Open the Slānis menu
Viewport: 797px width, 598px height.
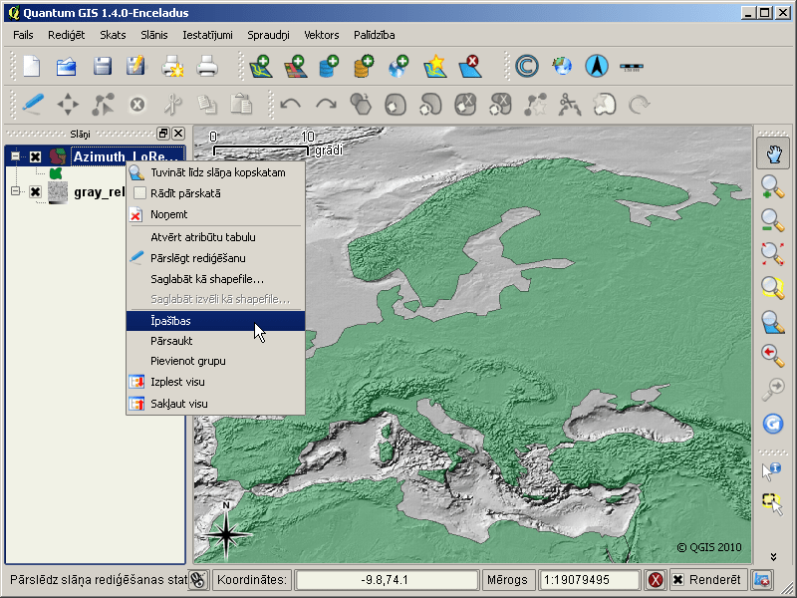point(154,35)
